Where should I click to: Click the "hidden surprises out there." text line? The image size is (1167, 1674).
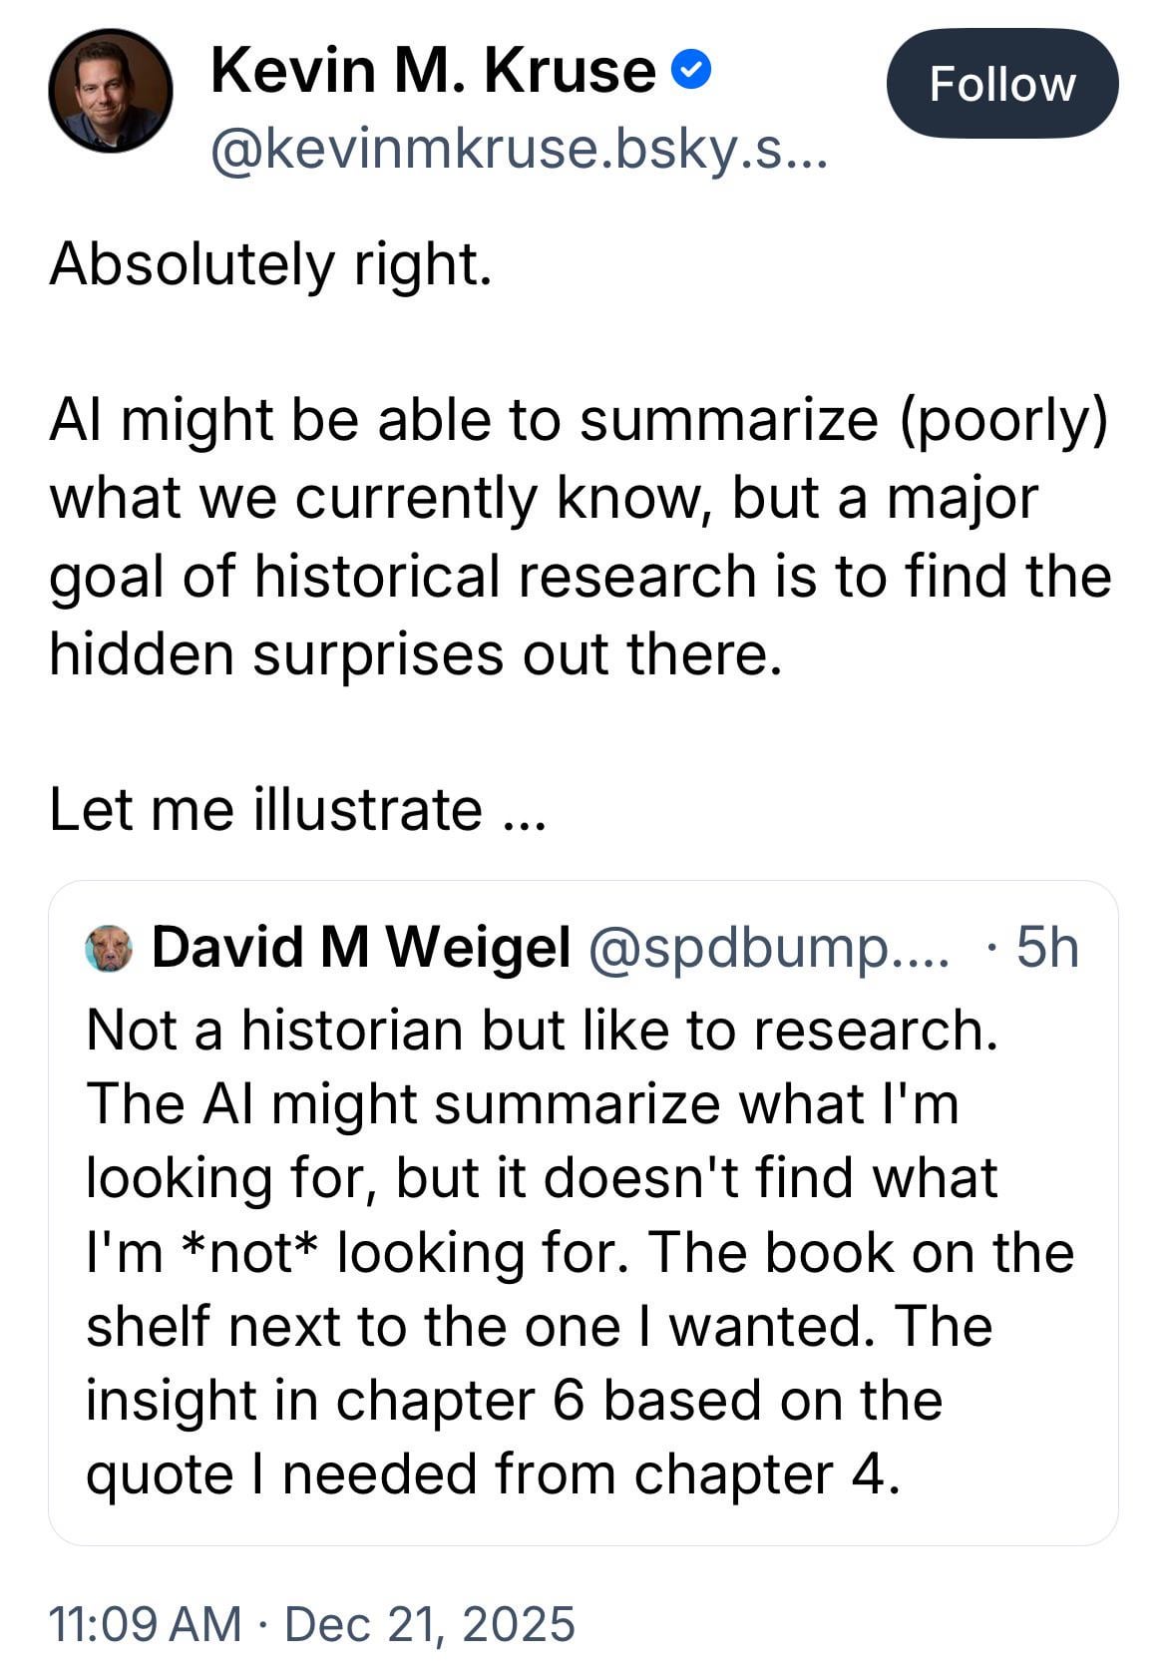click(414, 653)
